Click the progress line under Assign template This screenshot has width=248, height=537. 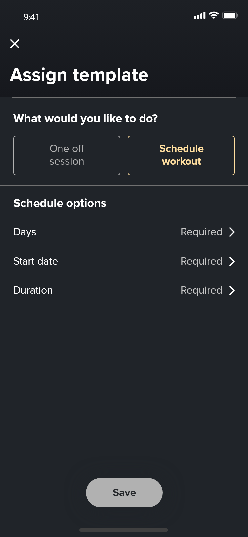(124, 98)
